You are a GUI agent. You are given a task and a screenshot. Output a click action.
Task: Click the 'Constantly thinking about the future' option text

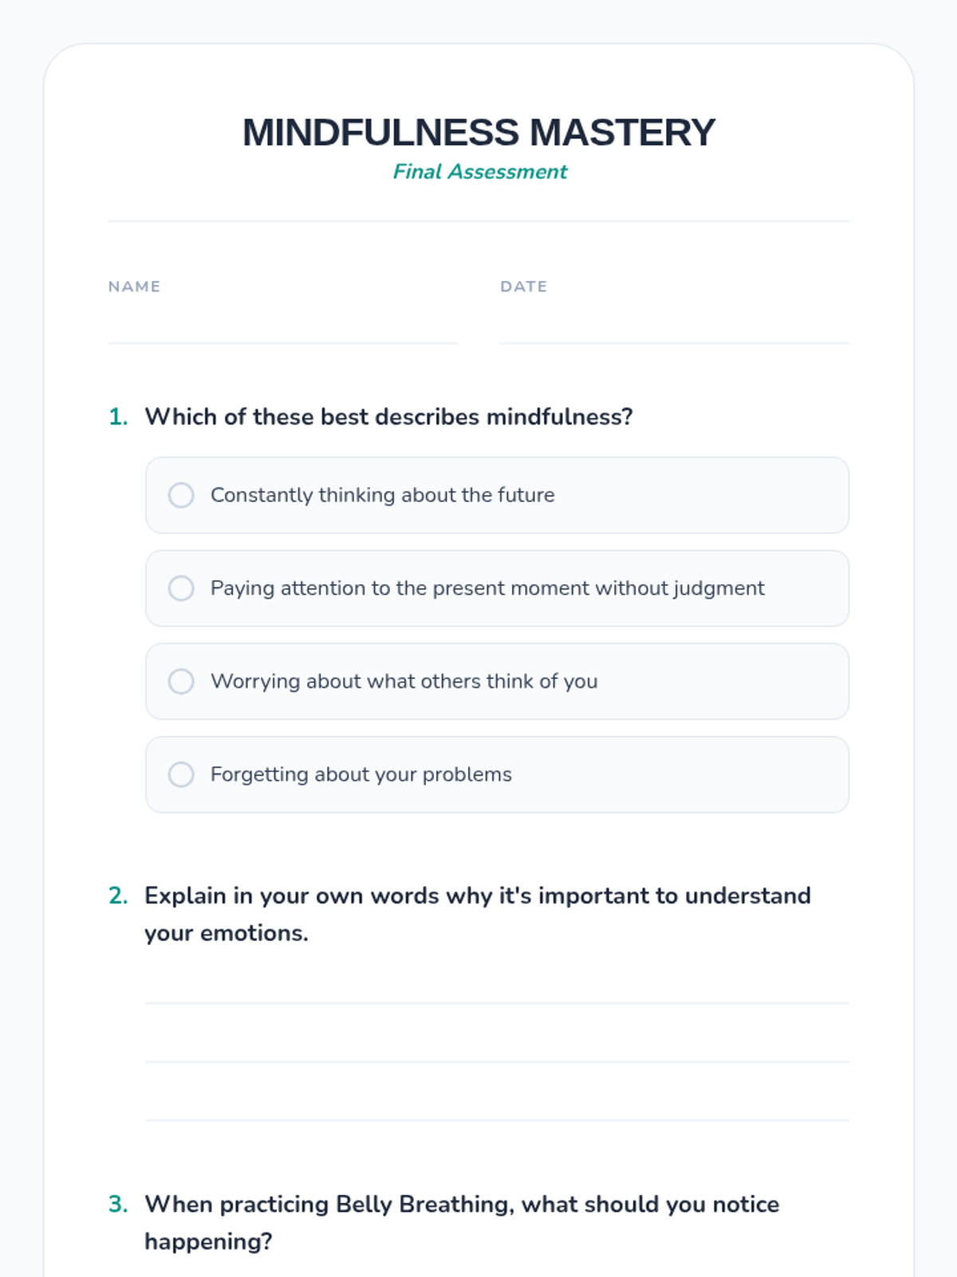coord(382,495)
